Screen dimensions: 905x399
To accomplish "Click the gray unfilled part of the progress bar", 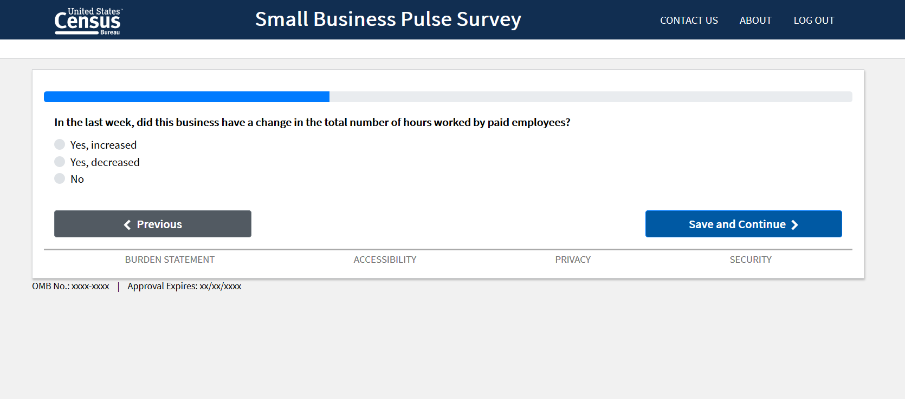I will [591, 97].
